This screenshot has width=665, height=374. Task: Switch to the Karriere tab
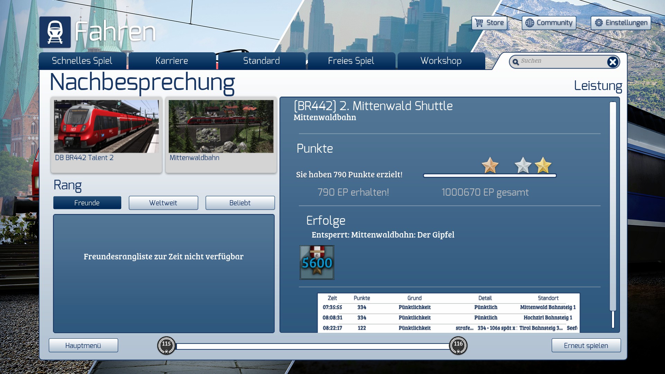click(172, 61)
